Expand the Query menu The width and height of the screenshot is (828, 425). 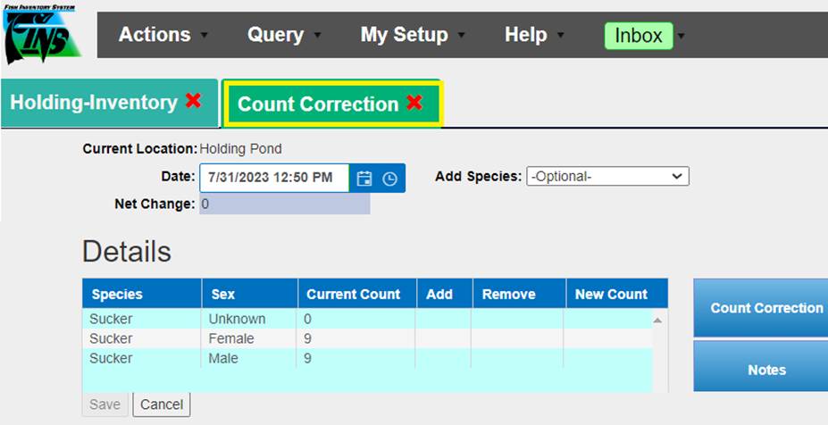[283, 35]
